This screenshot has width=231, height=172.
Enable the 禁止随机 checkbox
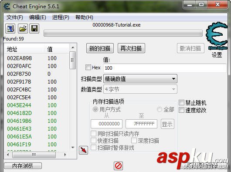coord(181,102)
